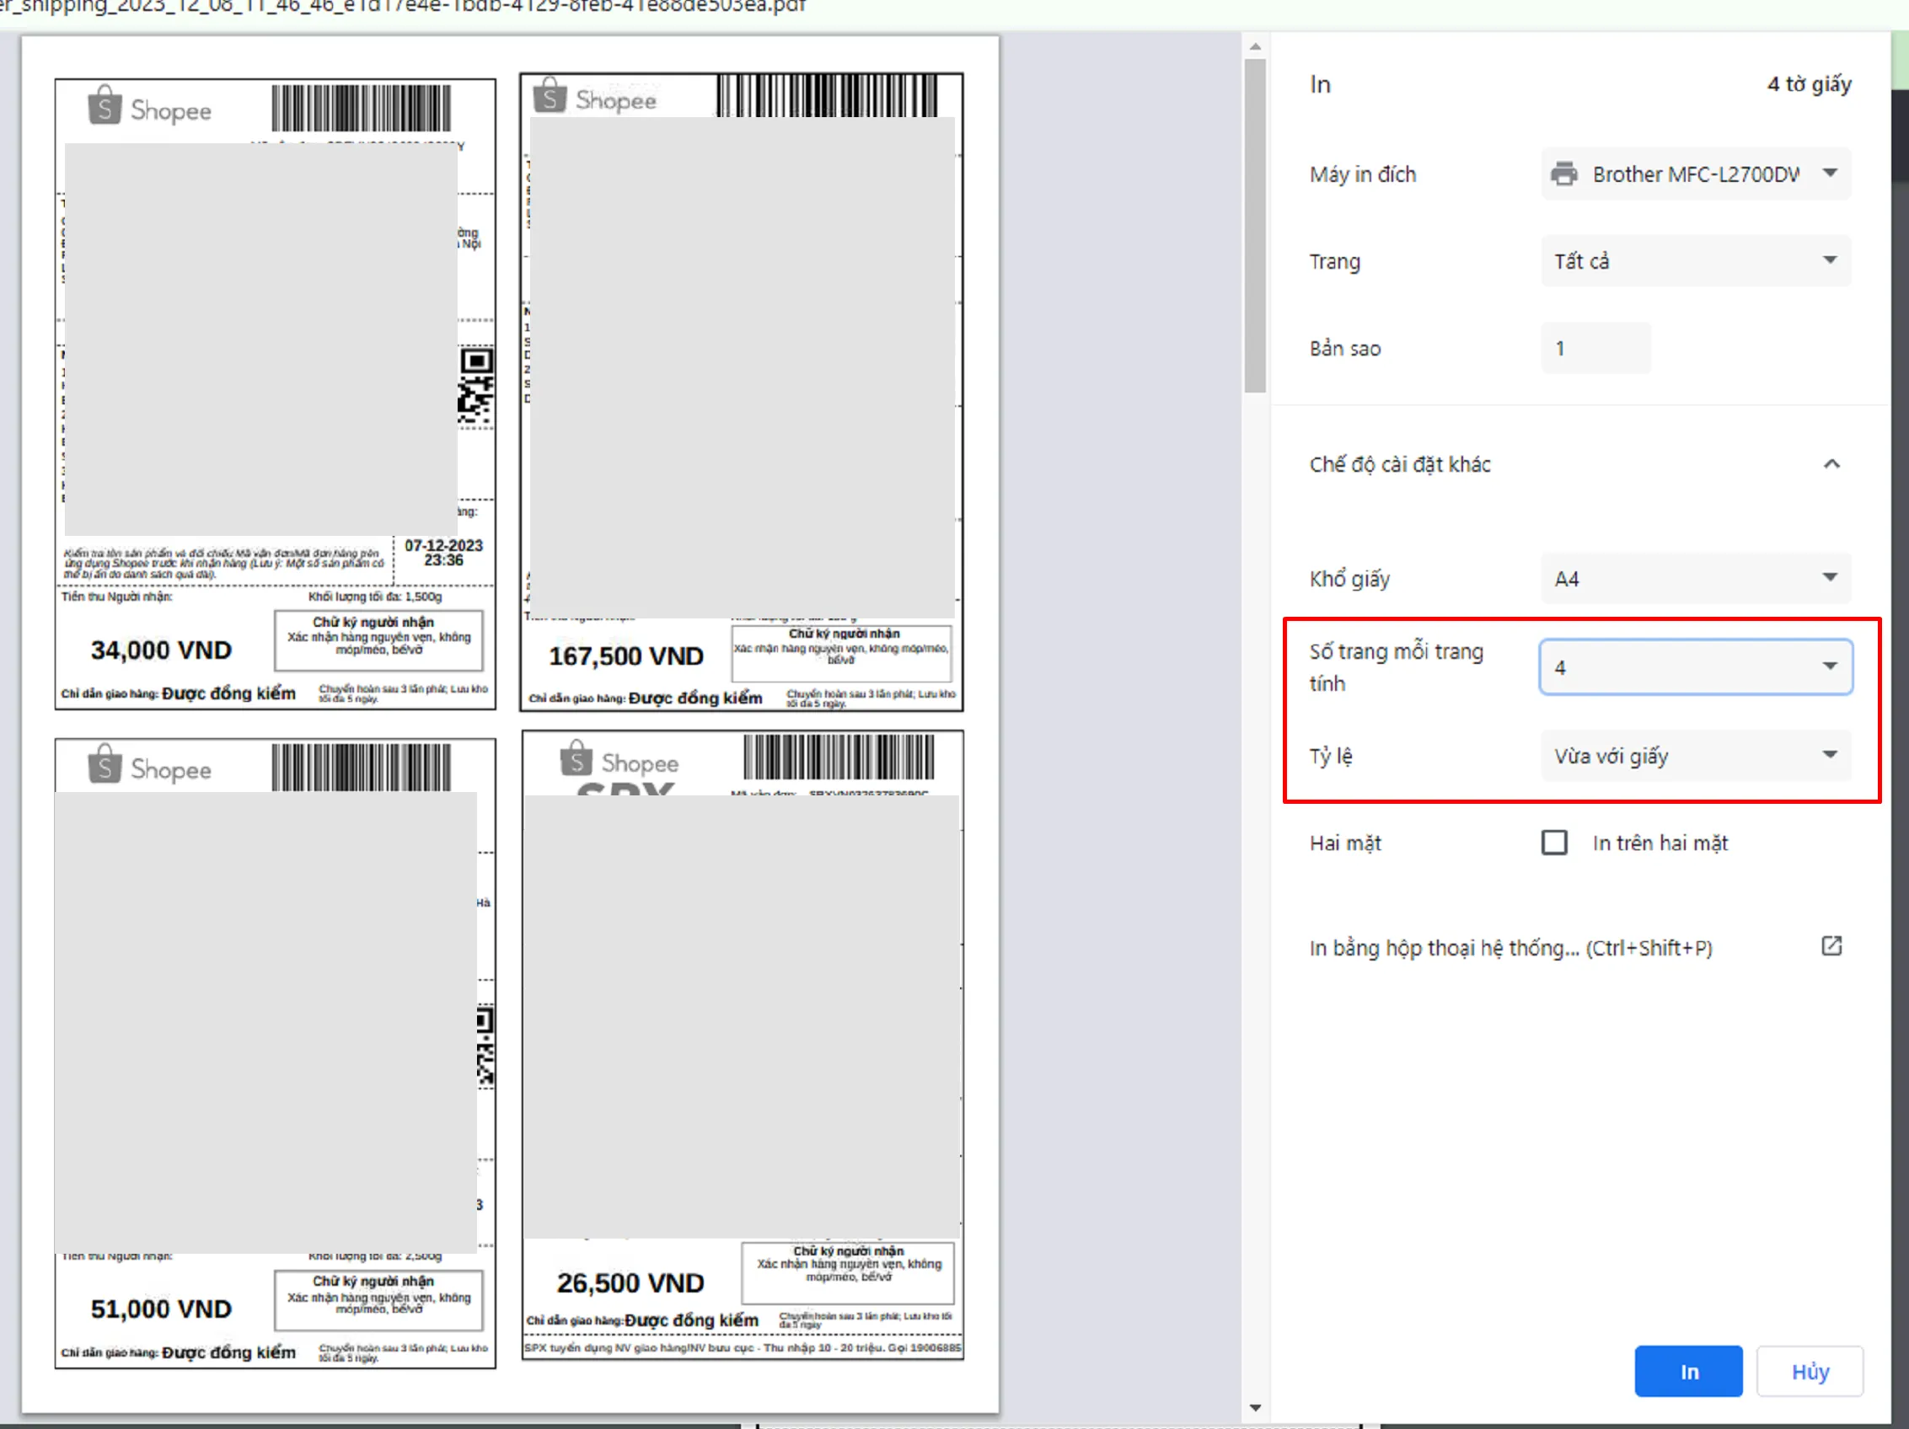This screenshot has height=1429, width=1909.
Task: Click external link icon for system dialog
Action: pos(1831,945)
